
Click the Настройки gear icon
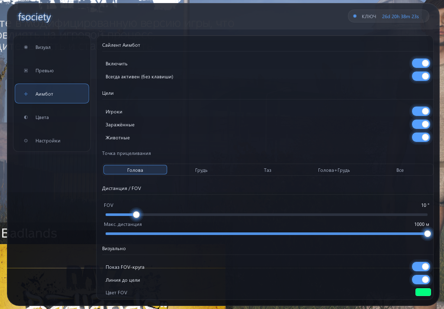26,141
